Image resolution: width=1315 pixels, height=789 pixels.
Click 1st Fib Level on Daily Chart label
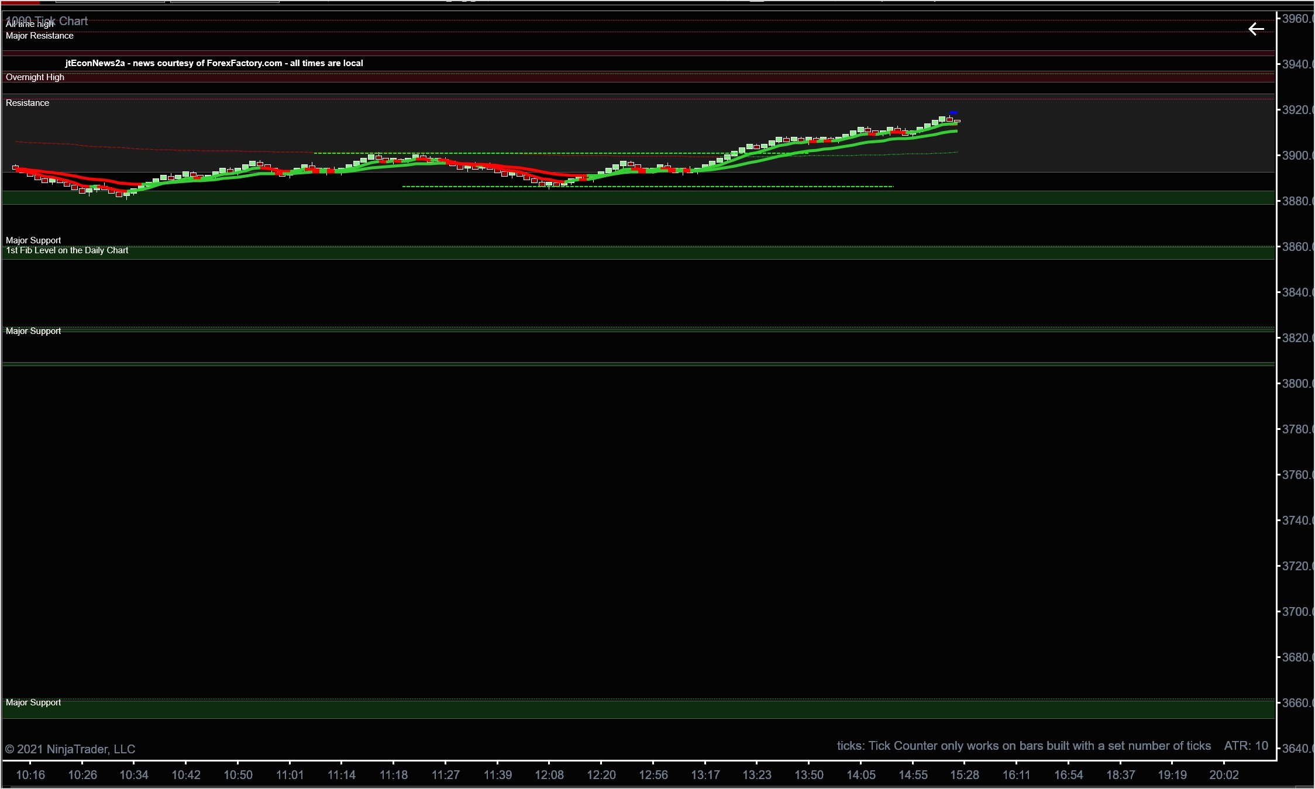pos(67,250)
